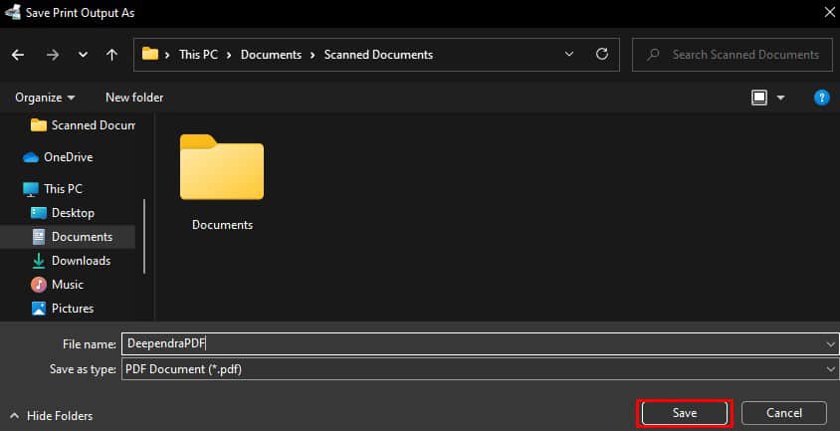Image resolution: width=840 pixels, height=431 pixels.
Task: Open the Save as type combo box
Action: pos(480,369)
